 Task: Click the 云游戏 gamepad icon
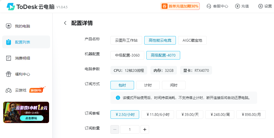pyautogui.click(x=8, y=90)
